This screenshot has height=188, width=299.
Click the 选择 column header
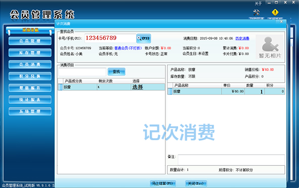[148, 81]
